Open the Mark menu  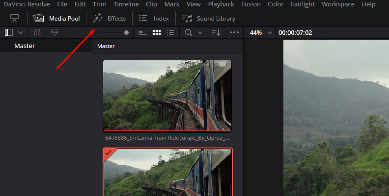point(172,4)
